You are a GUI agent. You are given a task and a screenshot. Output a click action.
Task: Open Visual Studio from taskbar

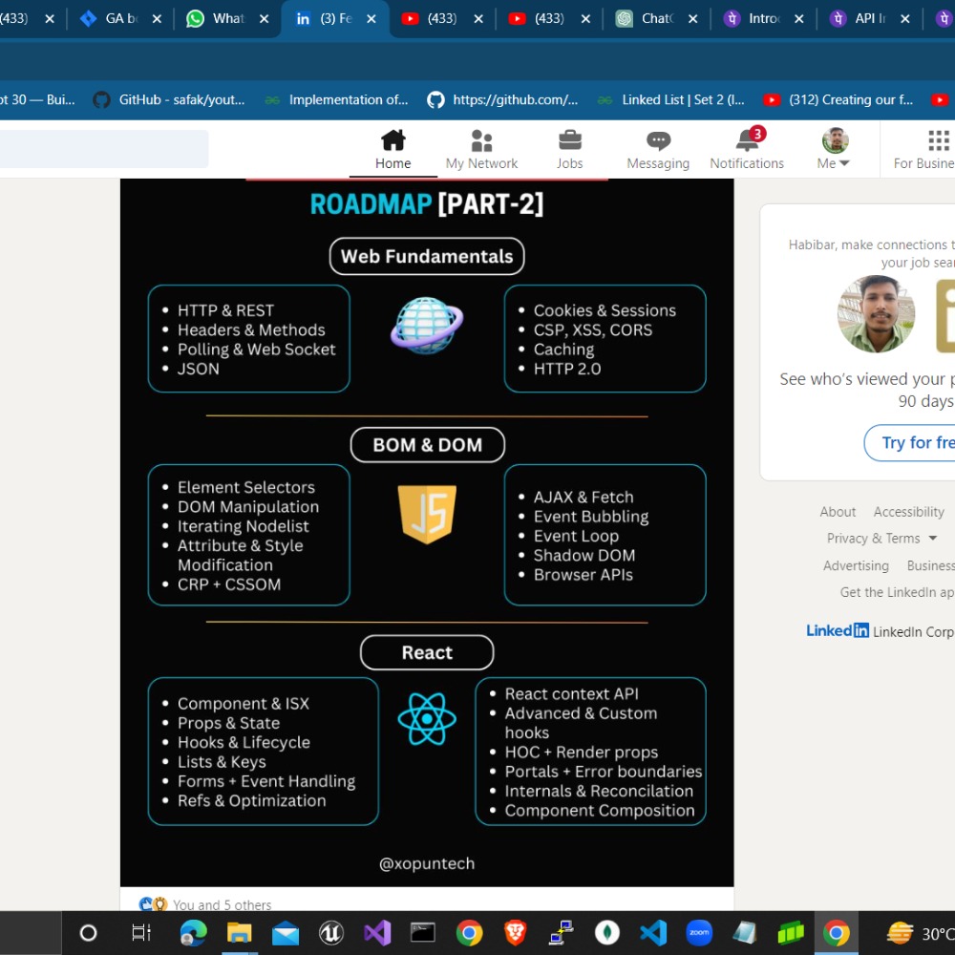click(x=377, y=932)
